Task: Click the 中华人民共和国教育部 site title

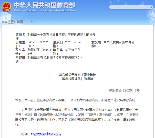Action: coord(44,5)
